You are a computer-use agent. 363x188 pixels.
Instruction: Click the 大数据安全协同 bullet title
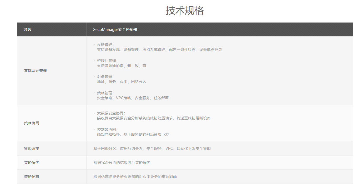[x=111, y=113]
